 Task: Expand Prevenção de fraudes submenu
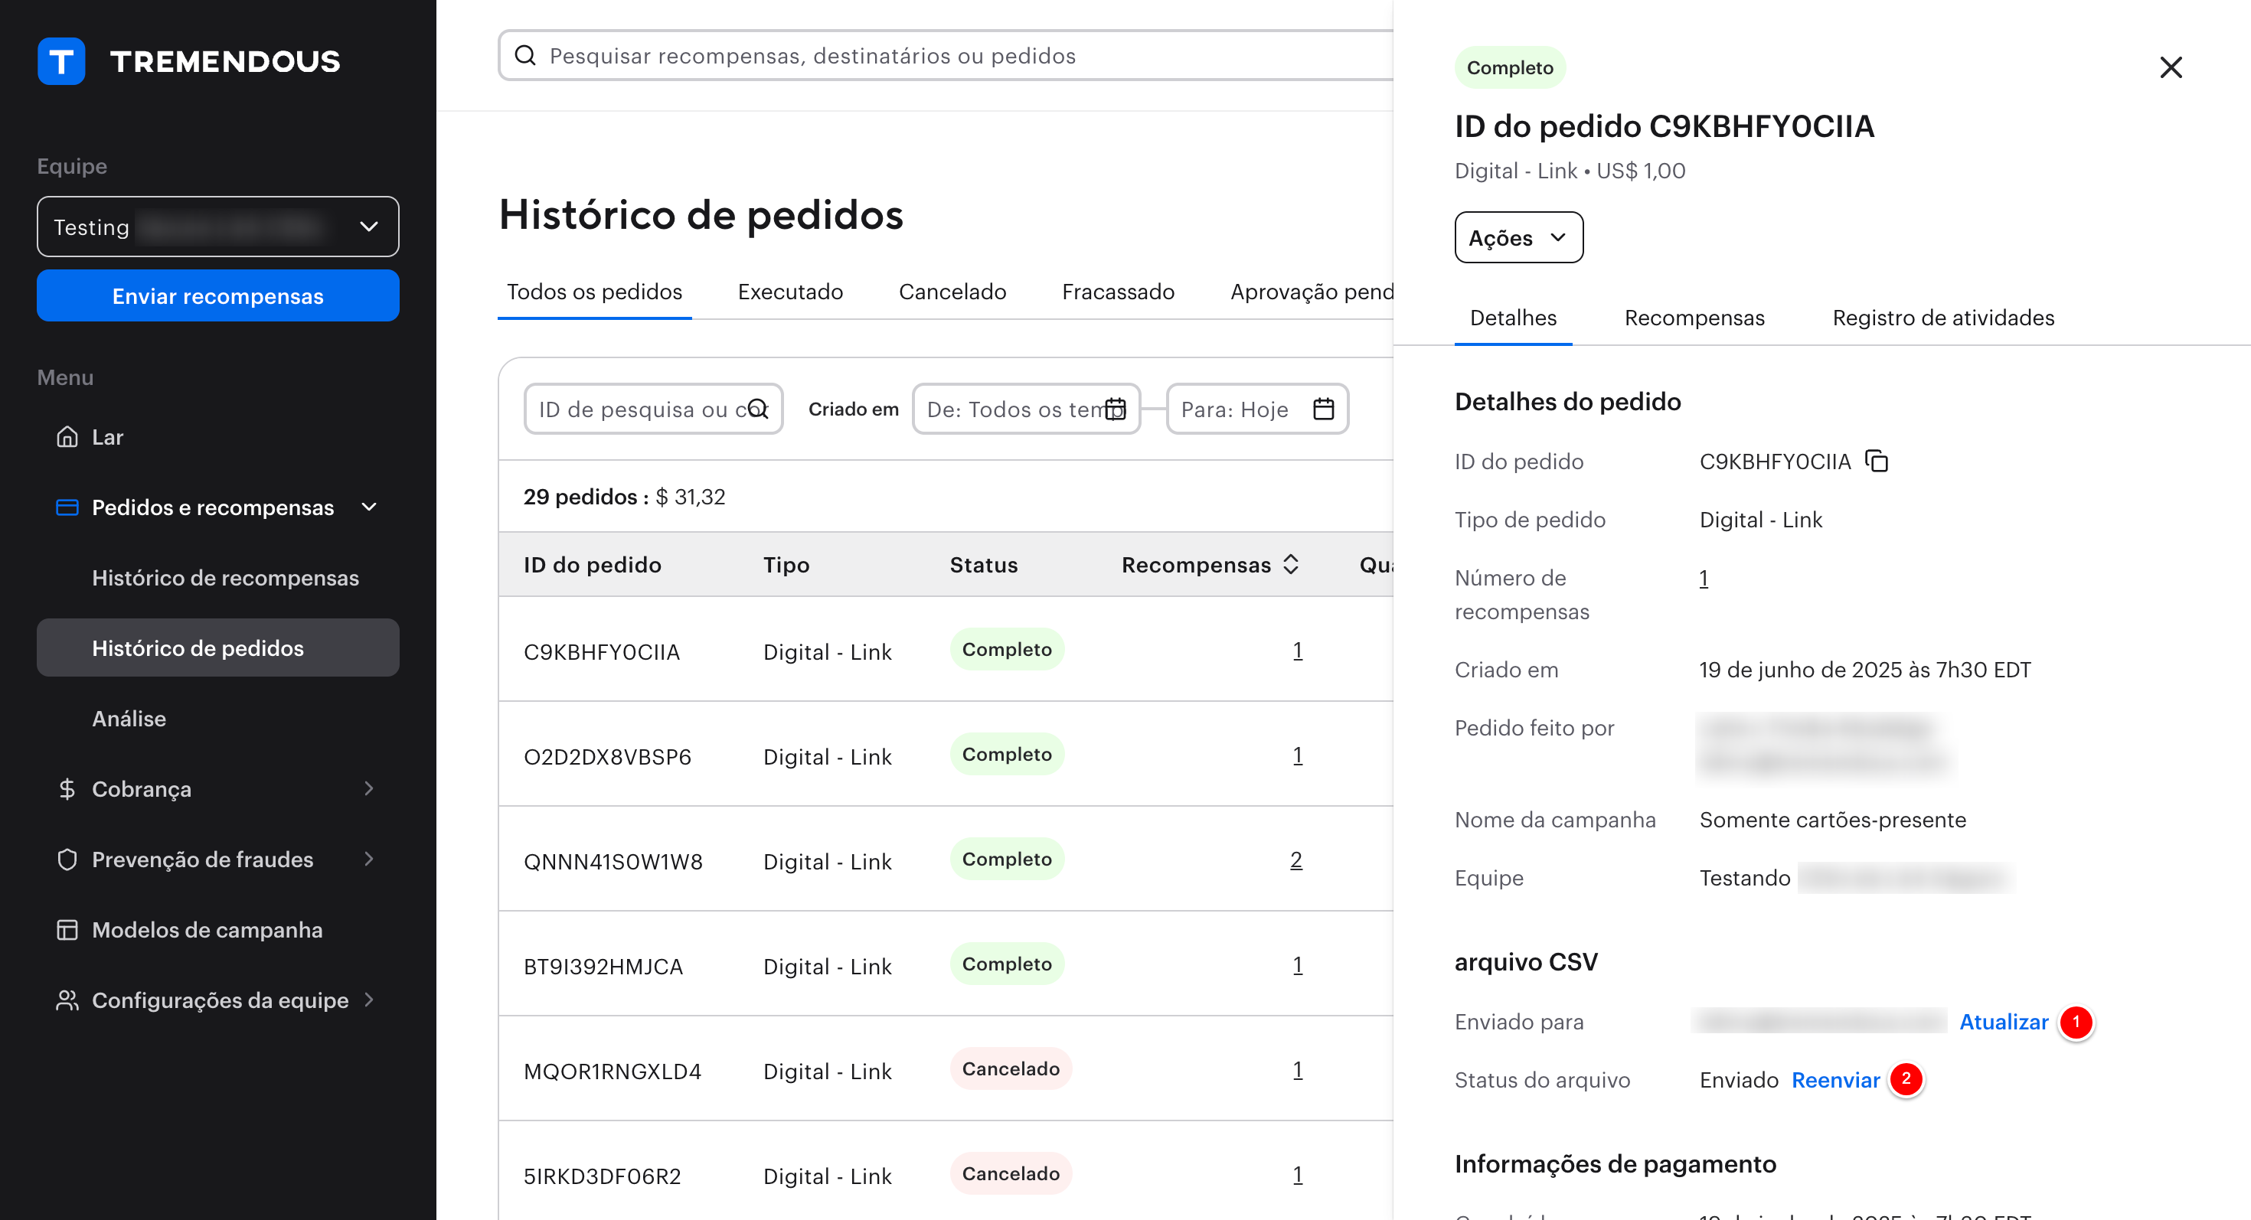369,860
